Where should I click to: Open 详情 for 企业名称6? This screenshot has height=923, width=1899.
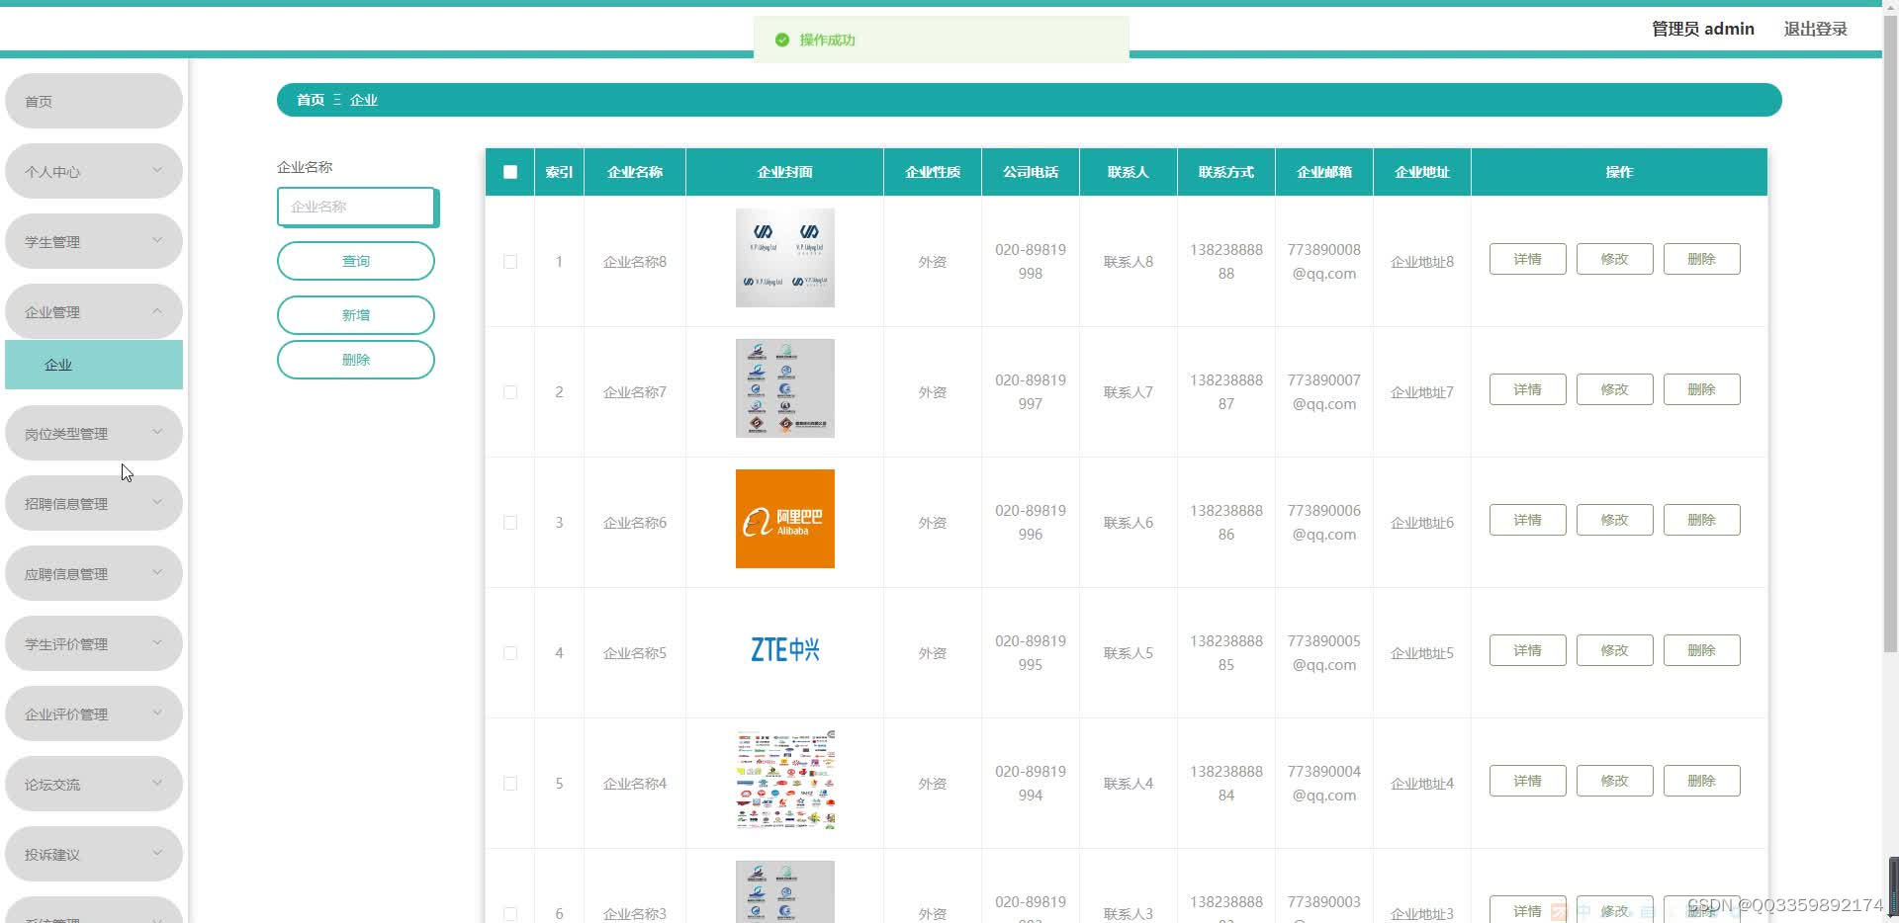[1527, 520]
